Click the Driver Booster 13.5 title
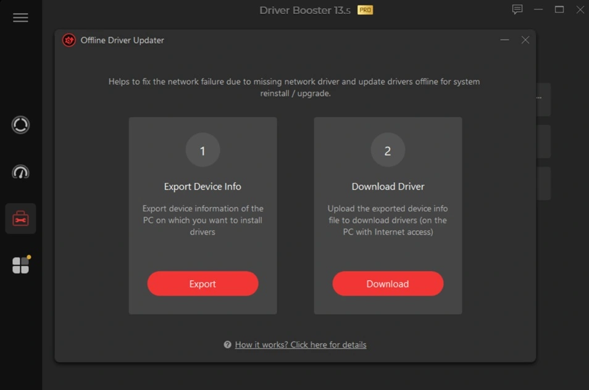 pyautogui.click(x=304, y=10)
